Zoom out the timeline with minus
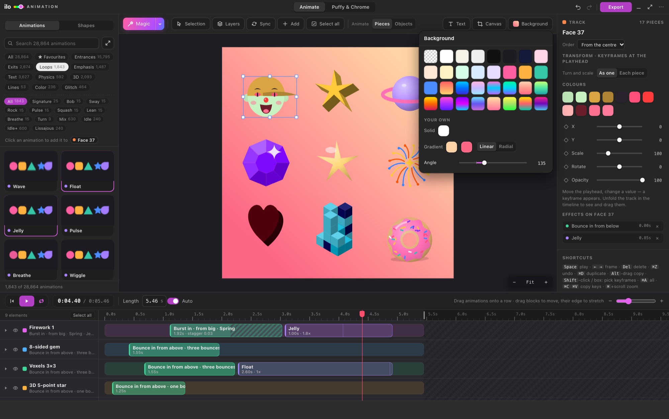Screen dimensions: 669x419 tap(610, 301)
